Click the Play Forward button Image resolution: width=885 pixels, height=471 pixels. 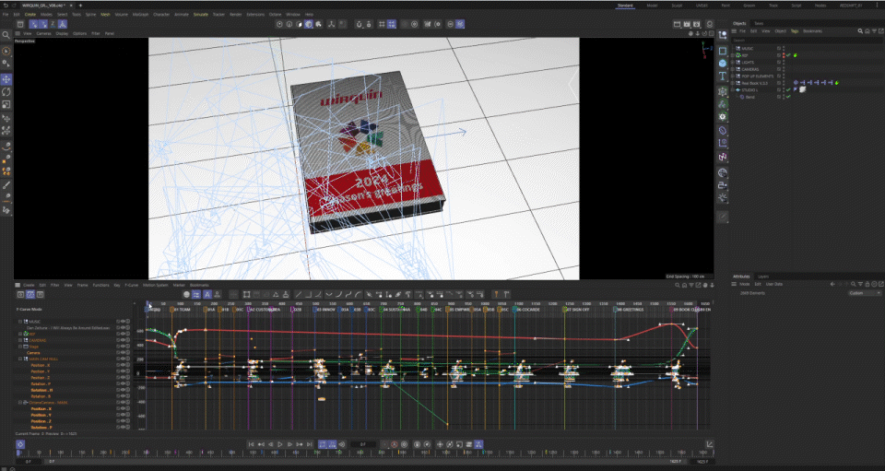tap(280, 444)
